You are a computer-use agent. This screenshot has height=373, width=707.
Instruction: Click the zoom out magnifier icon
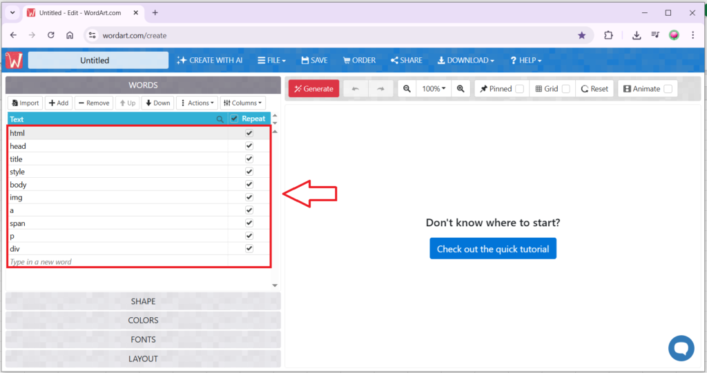[x=407, y=89]
